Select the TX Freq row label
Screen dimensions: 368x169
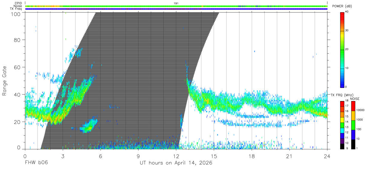click(16, 9)
